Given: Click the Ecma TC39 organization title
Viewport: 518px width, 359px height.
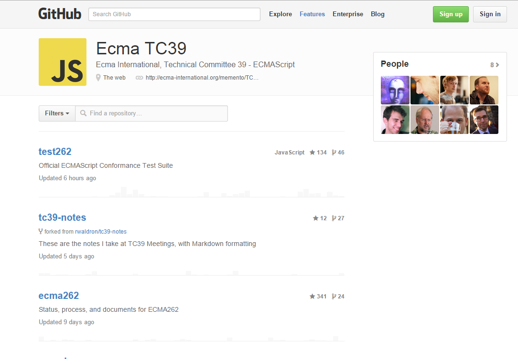Looking at the screenshot, I should coord(141,49).
